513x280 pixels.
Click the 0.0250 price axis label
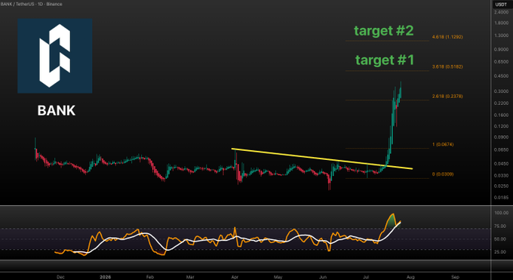click(x=501, y=186)
